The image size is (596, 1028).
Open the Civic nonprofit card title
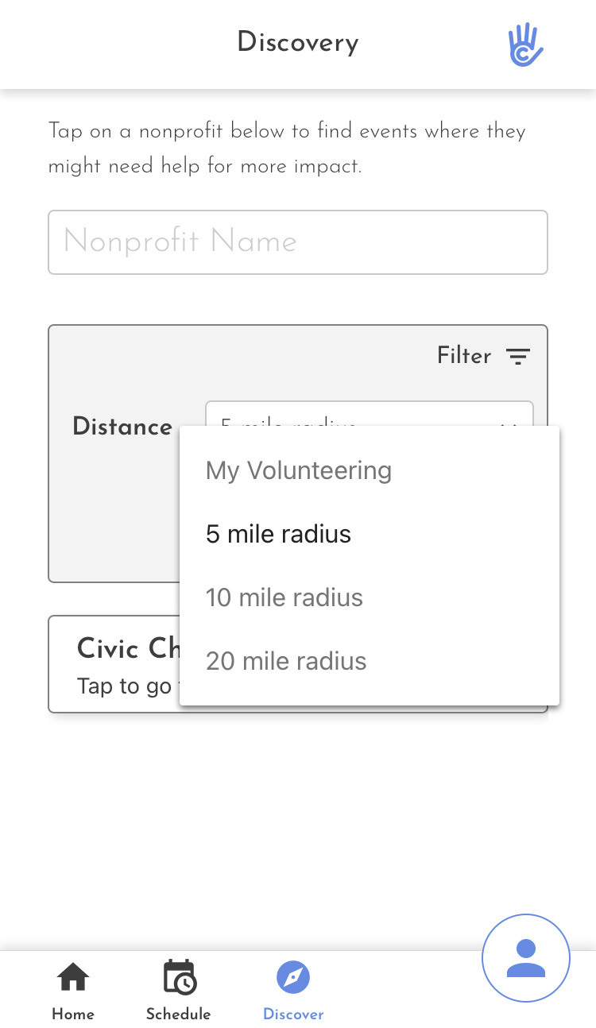coord(127,648)
